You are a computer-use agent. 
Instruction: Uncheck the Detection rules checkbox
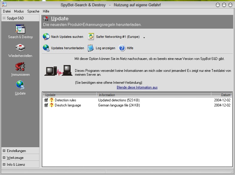[x=46, y=100]
